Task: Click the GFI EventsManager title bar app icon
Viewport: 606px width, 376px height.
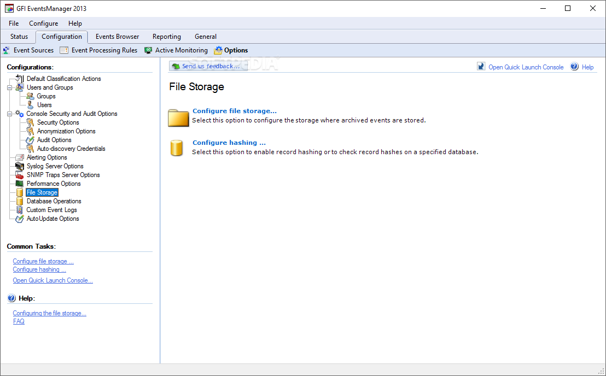Action: pos(9,8)
